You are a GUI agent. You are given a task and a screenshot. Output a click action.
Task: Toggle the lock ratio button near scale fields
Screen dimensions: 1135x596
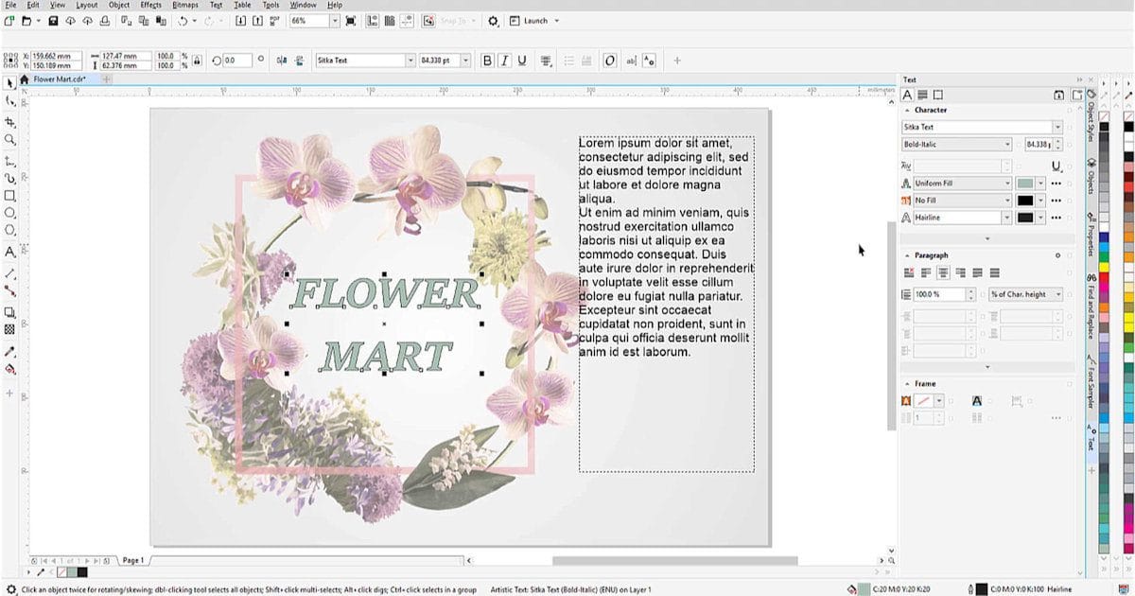(196, 60)
